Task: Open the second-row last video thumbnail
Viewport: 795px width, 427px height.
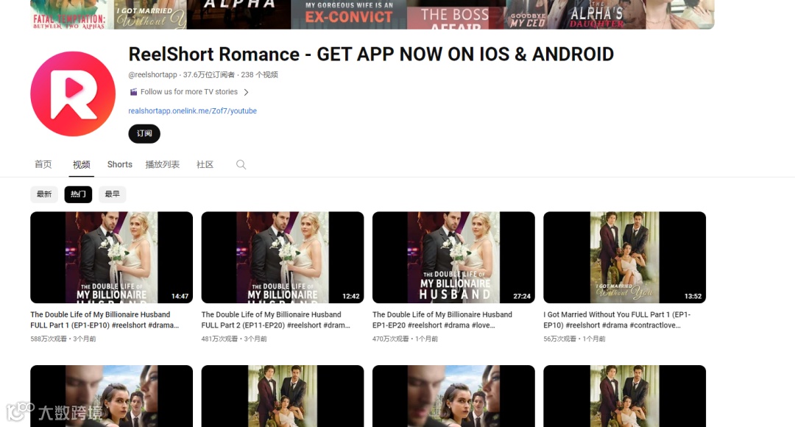Action: 625,396
